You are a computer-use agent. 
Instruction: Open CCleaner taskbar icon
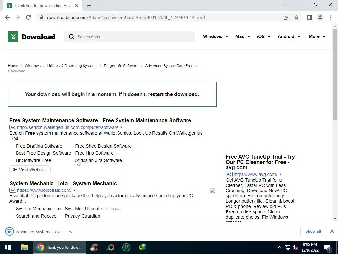click(94, 247)
